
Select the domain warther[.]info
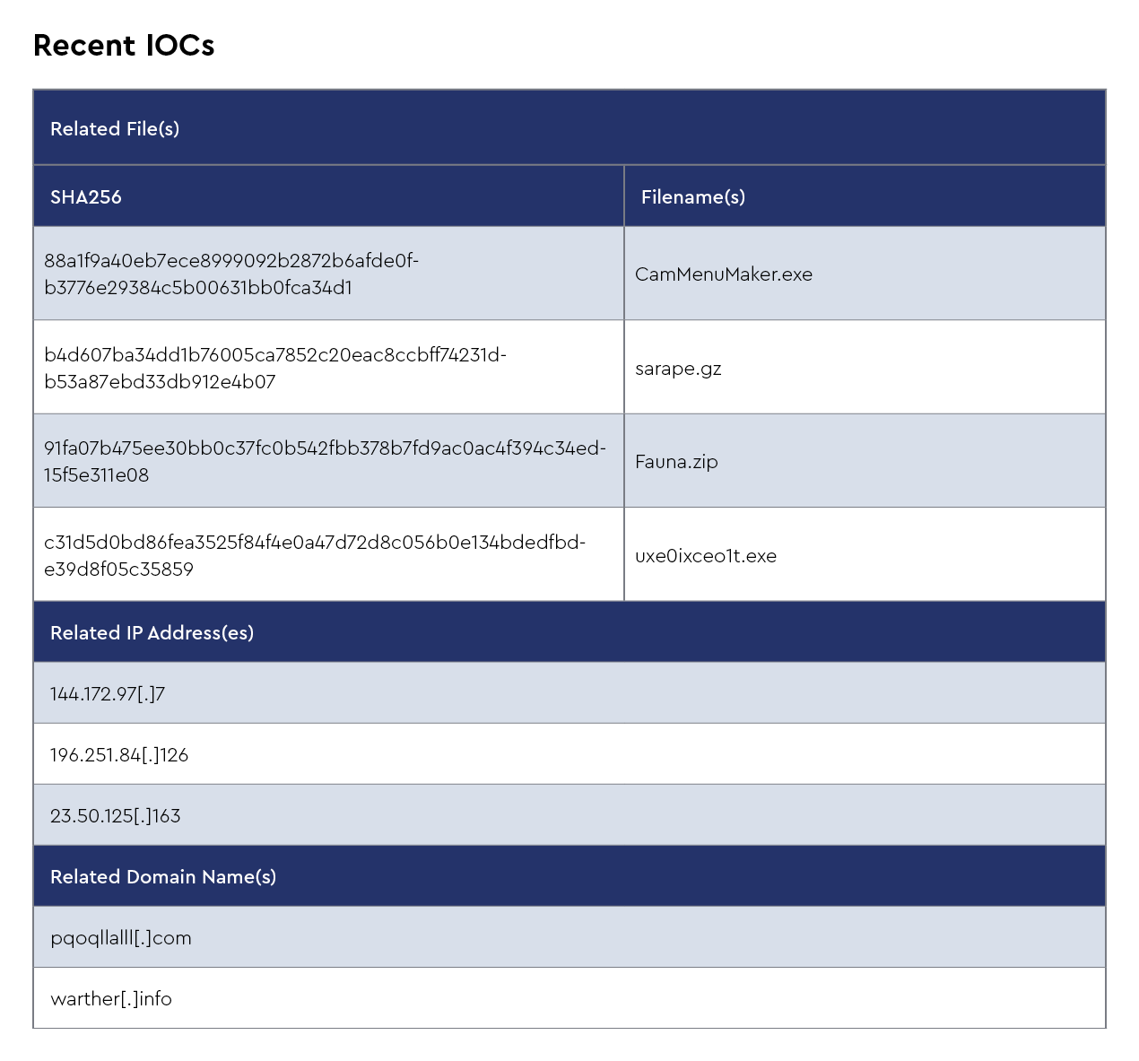(x=111, y=999)
